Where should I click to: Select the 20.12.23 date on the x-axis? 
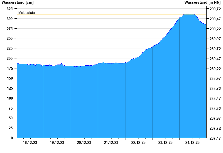point(84,143)
